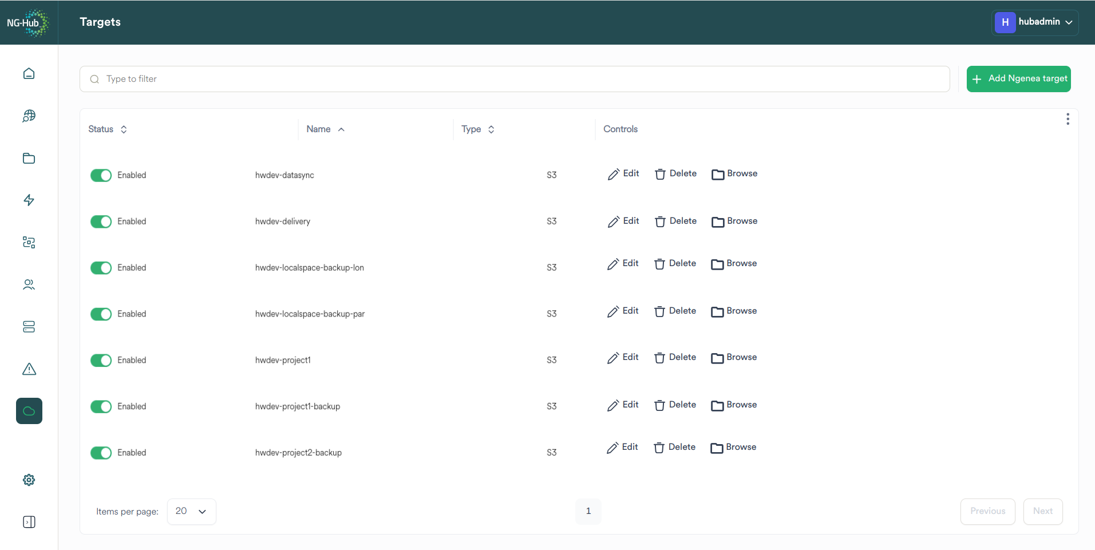Open the Home dashboard icon
This screenshot has height=550, width=1095.
click(x=29, y=73)
